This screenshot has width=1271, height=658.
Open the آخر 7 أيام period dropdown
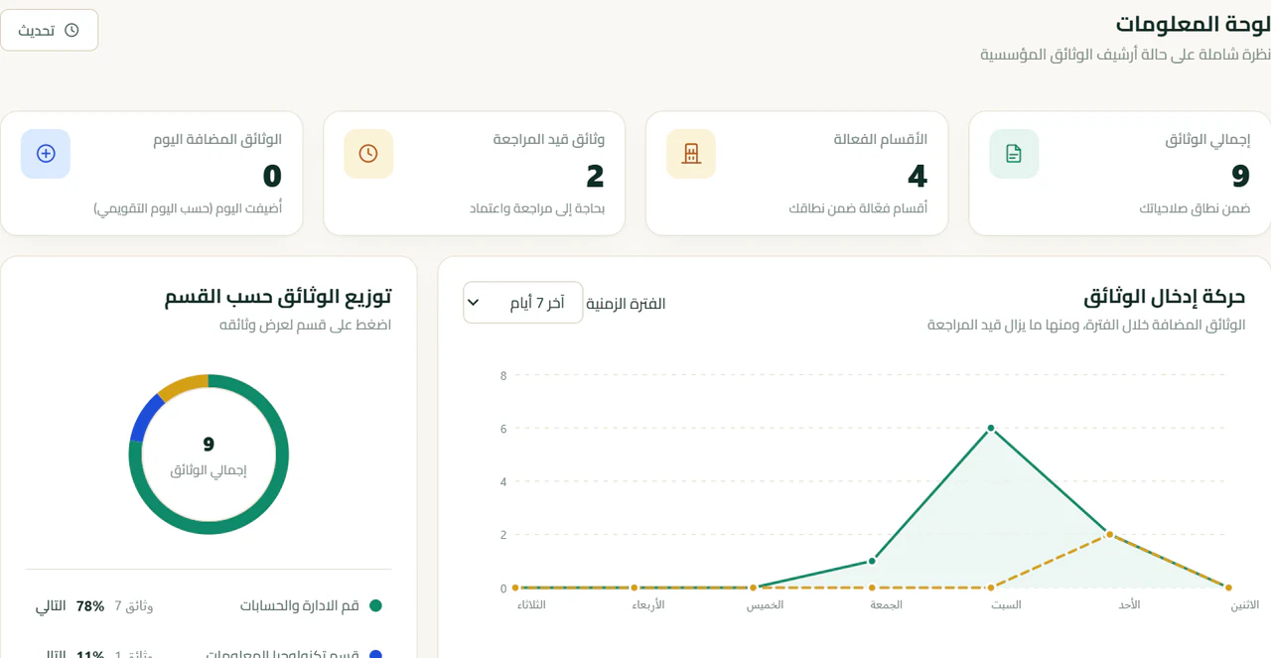point(522,303)
